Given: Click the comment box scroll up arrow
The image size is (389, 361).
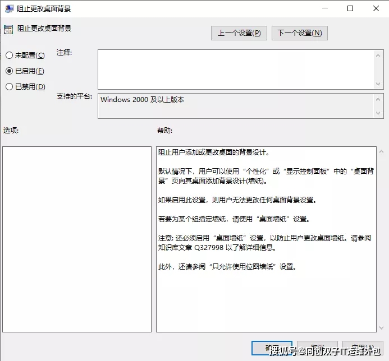Looking at the screenshot, I should point(379,54).
